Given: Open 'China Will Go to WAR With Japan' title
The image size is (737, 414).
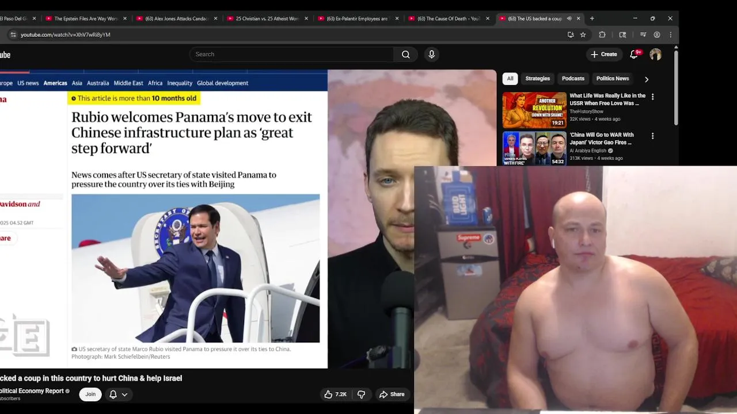Looking at the screenshot, I should point(602,139).
